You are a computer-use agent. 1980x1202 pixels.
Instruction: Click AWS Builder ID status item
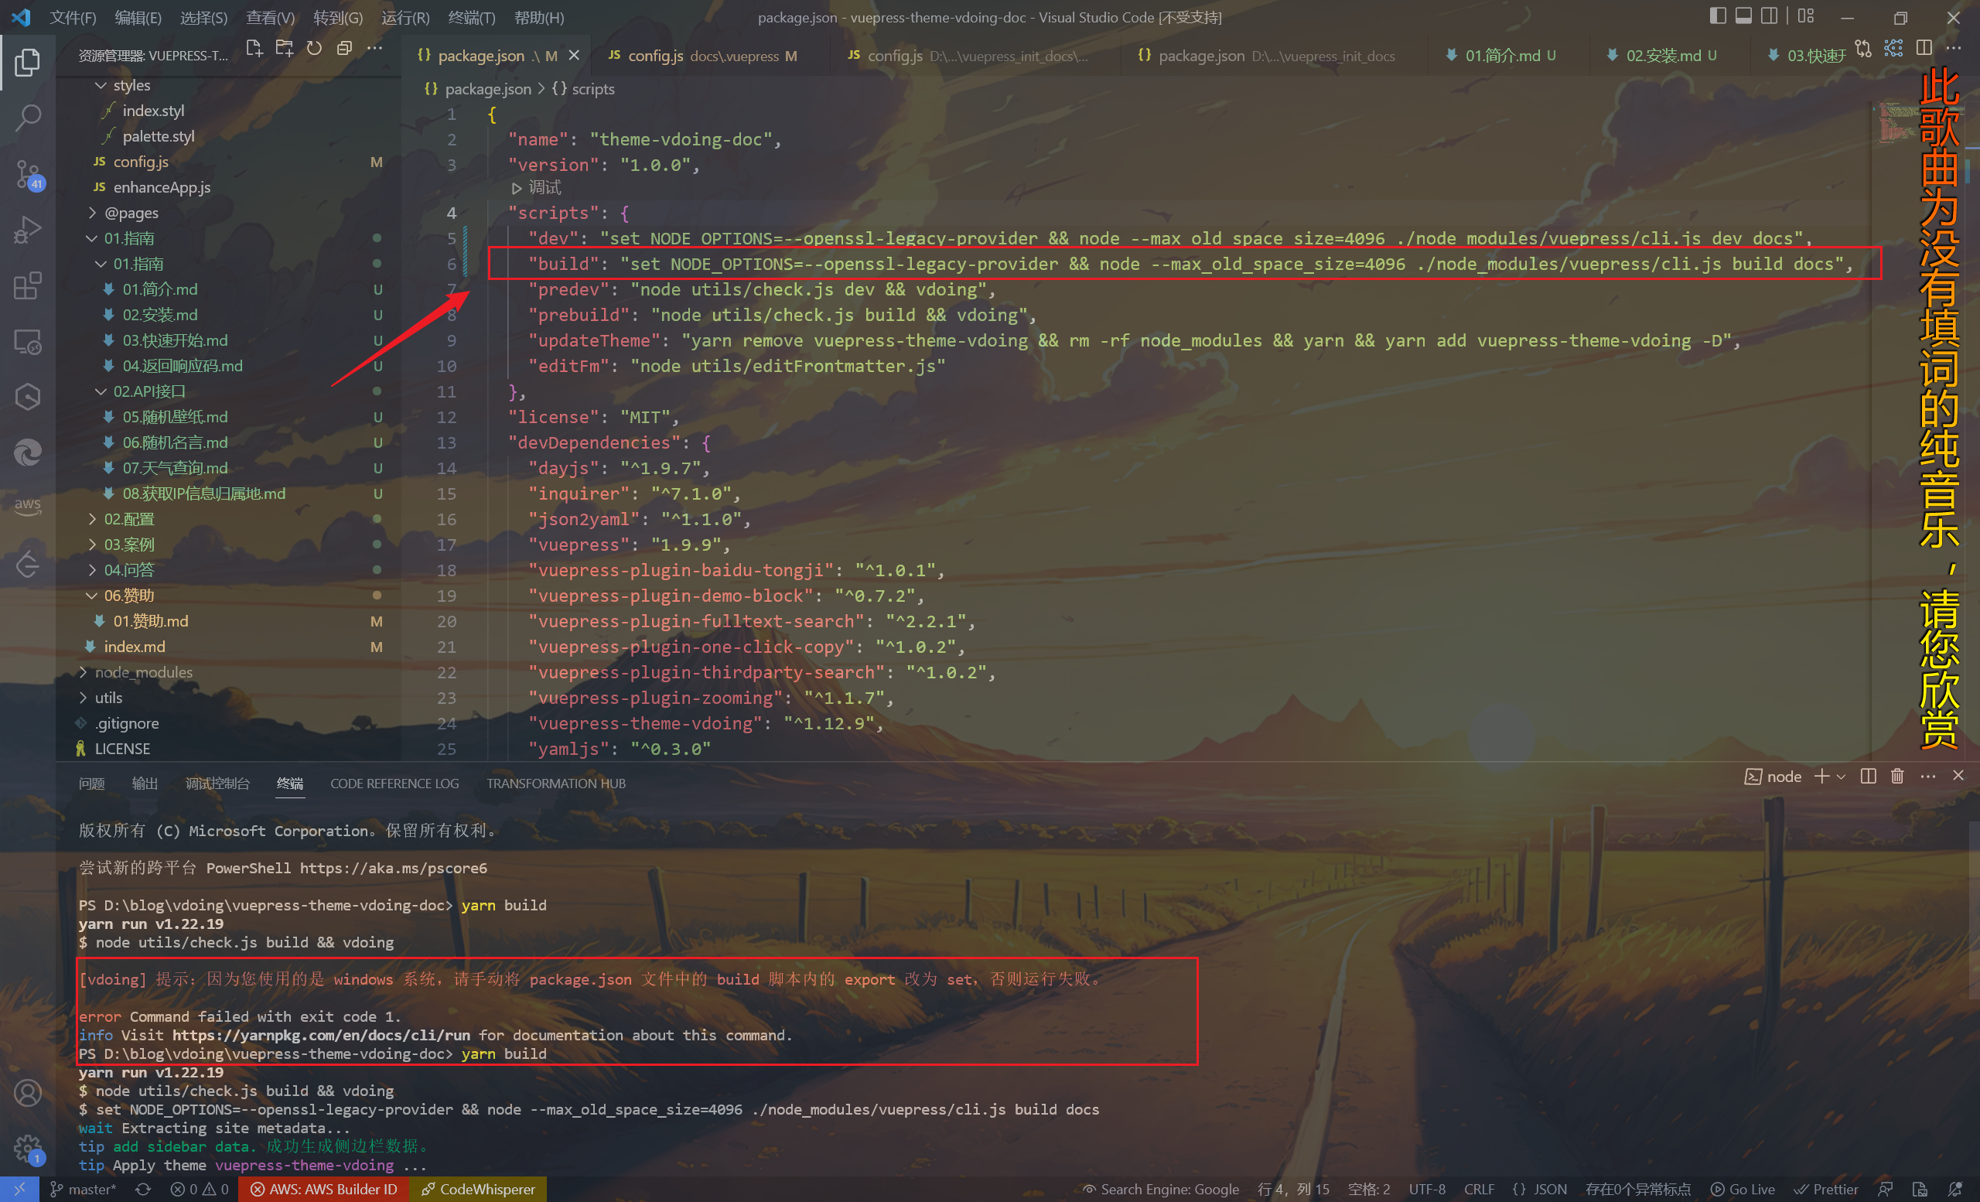point(324,1189)
